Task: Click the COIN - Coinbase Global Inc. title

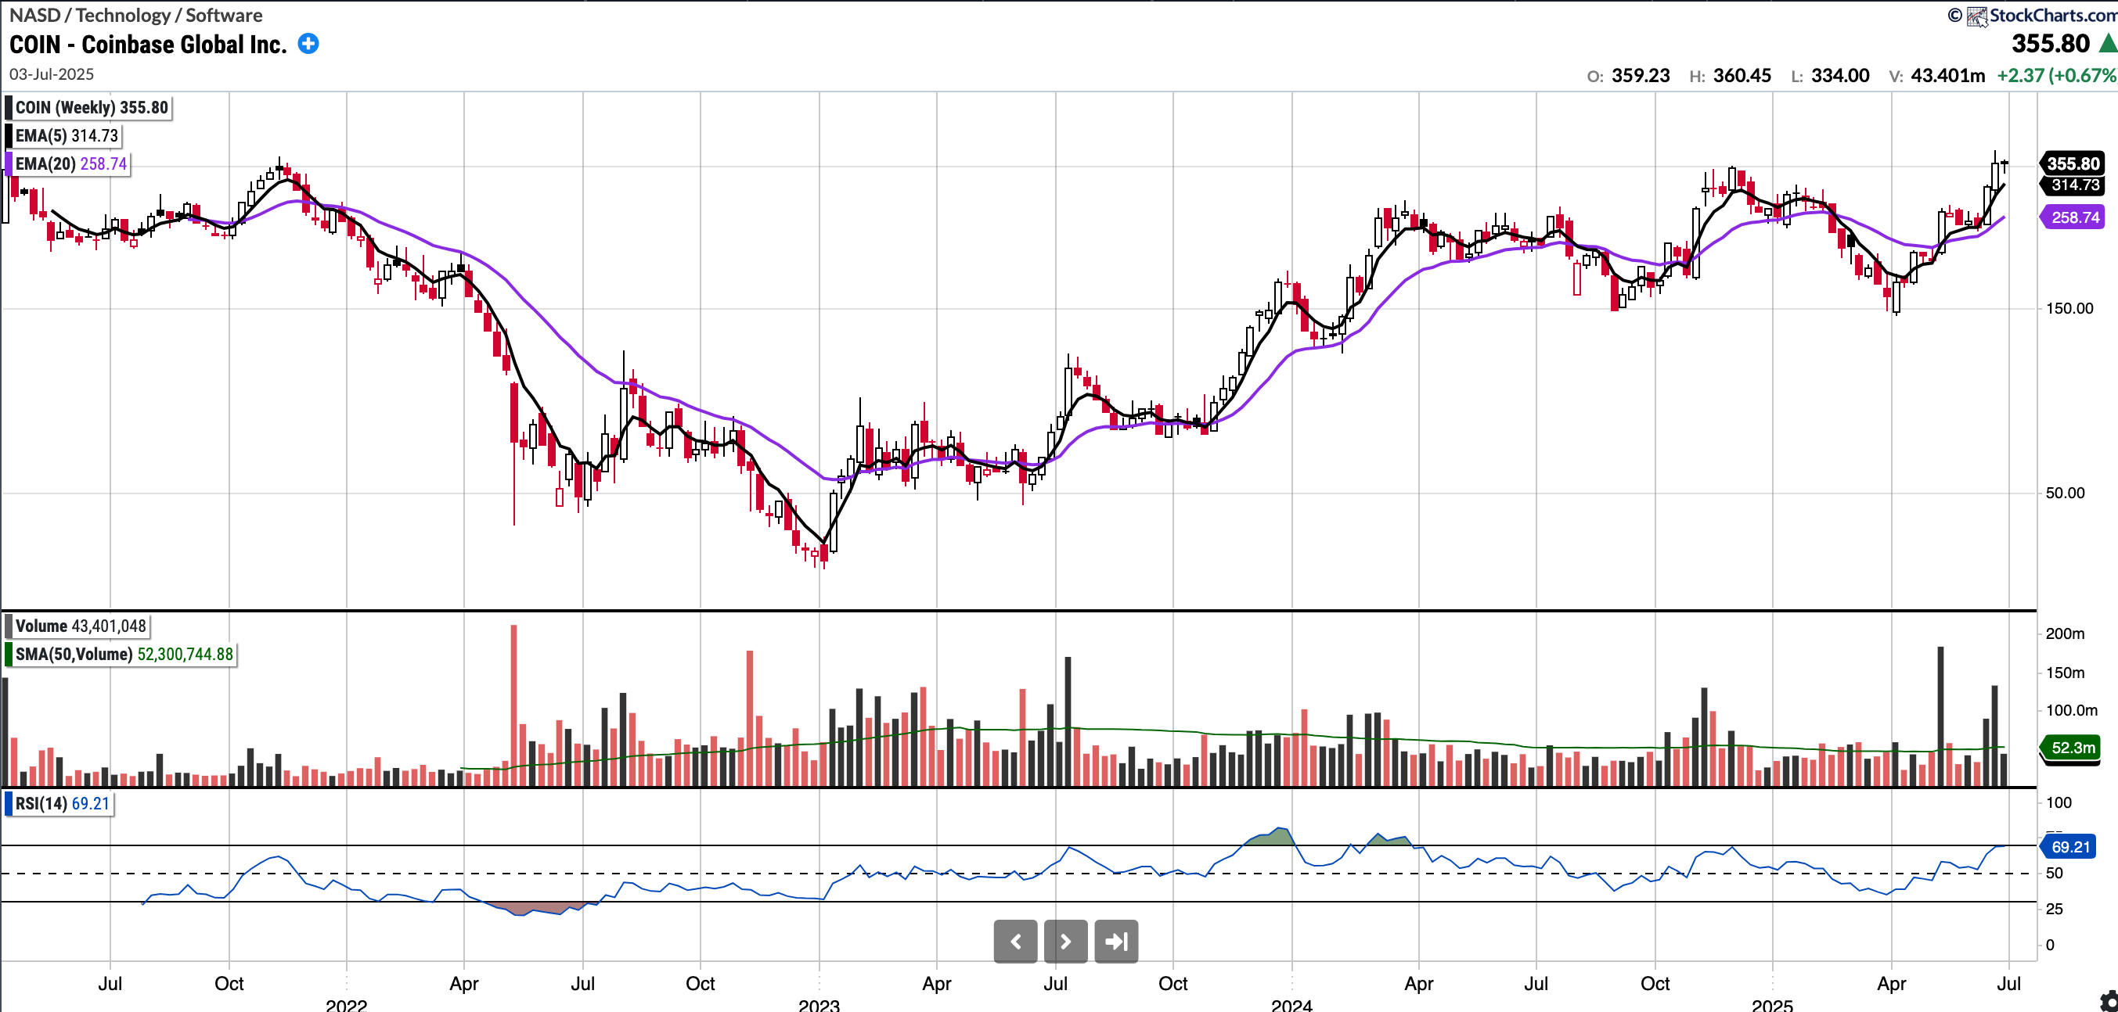Action: point(148,45)
